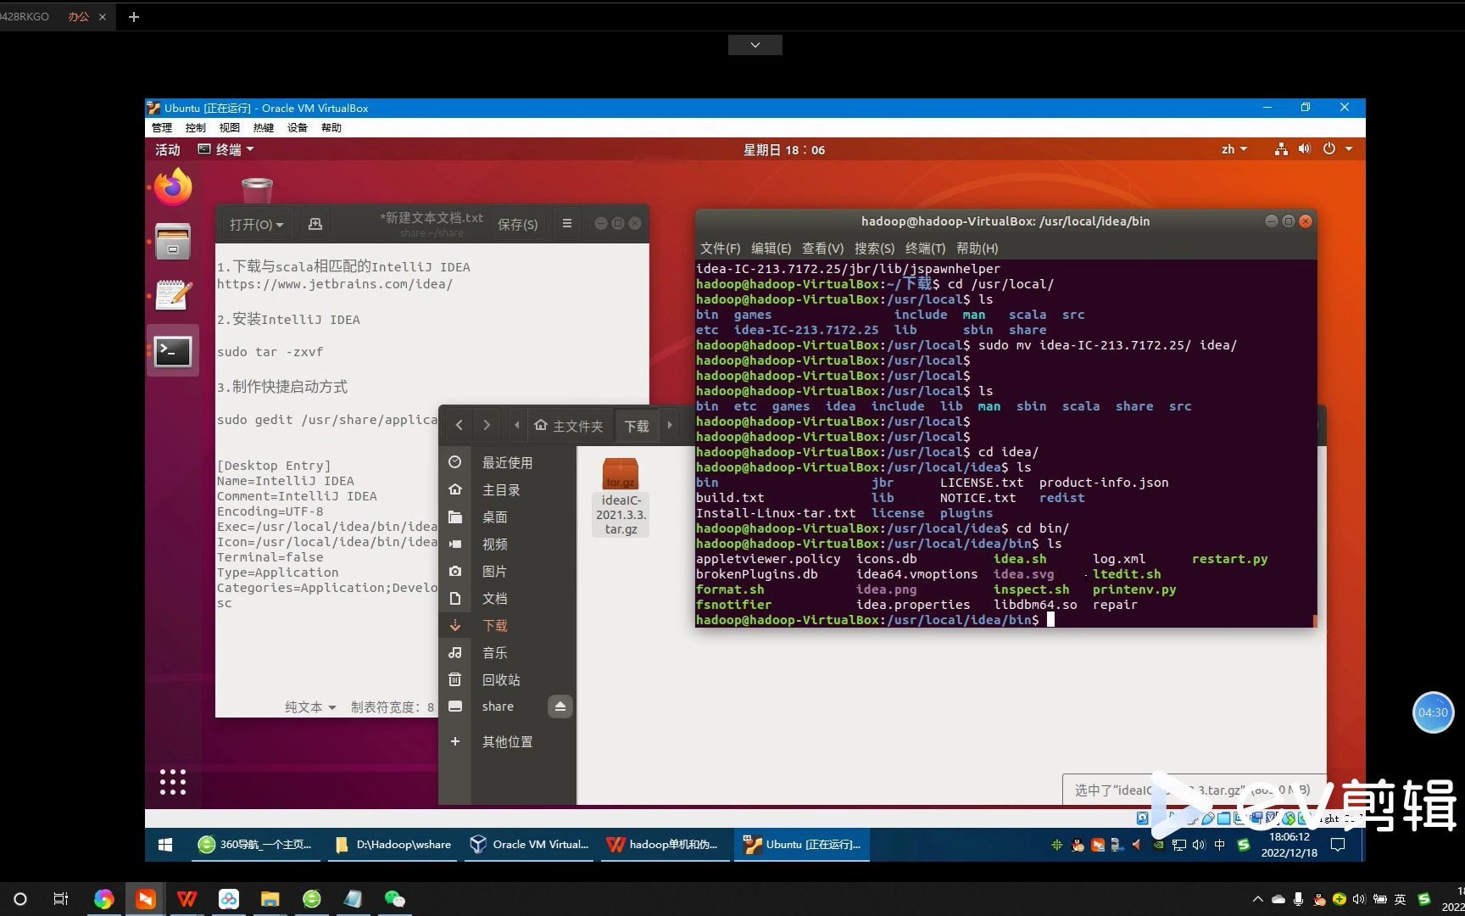Open the gedit hamburger menu
The width and height of the screenshot is (1465, 916).
(567, 224)
